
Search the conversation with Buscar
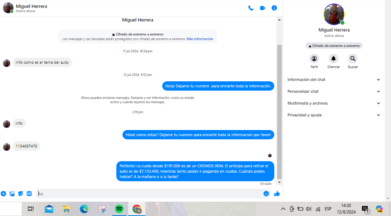(353, 59)
